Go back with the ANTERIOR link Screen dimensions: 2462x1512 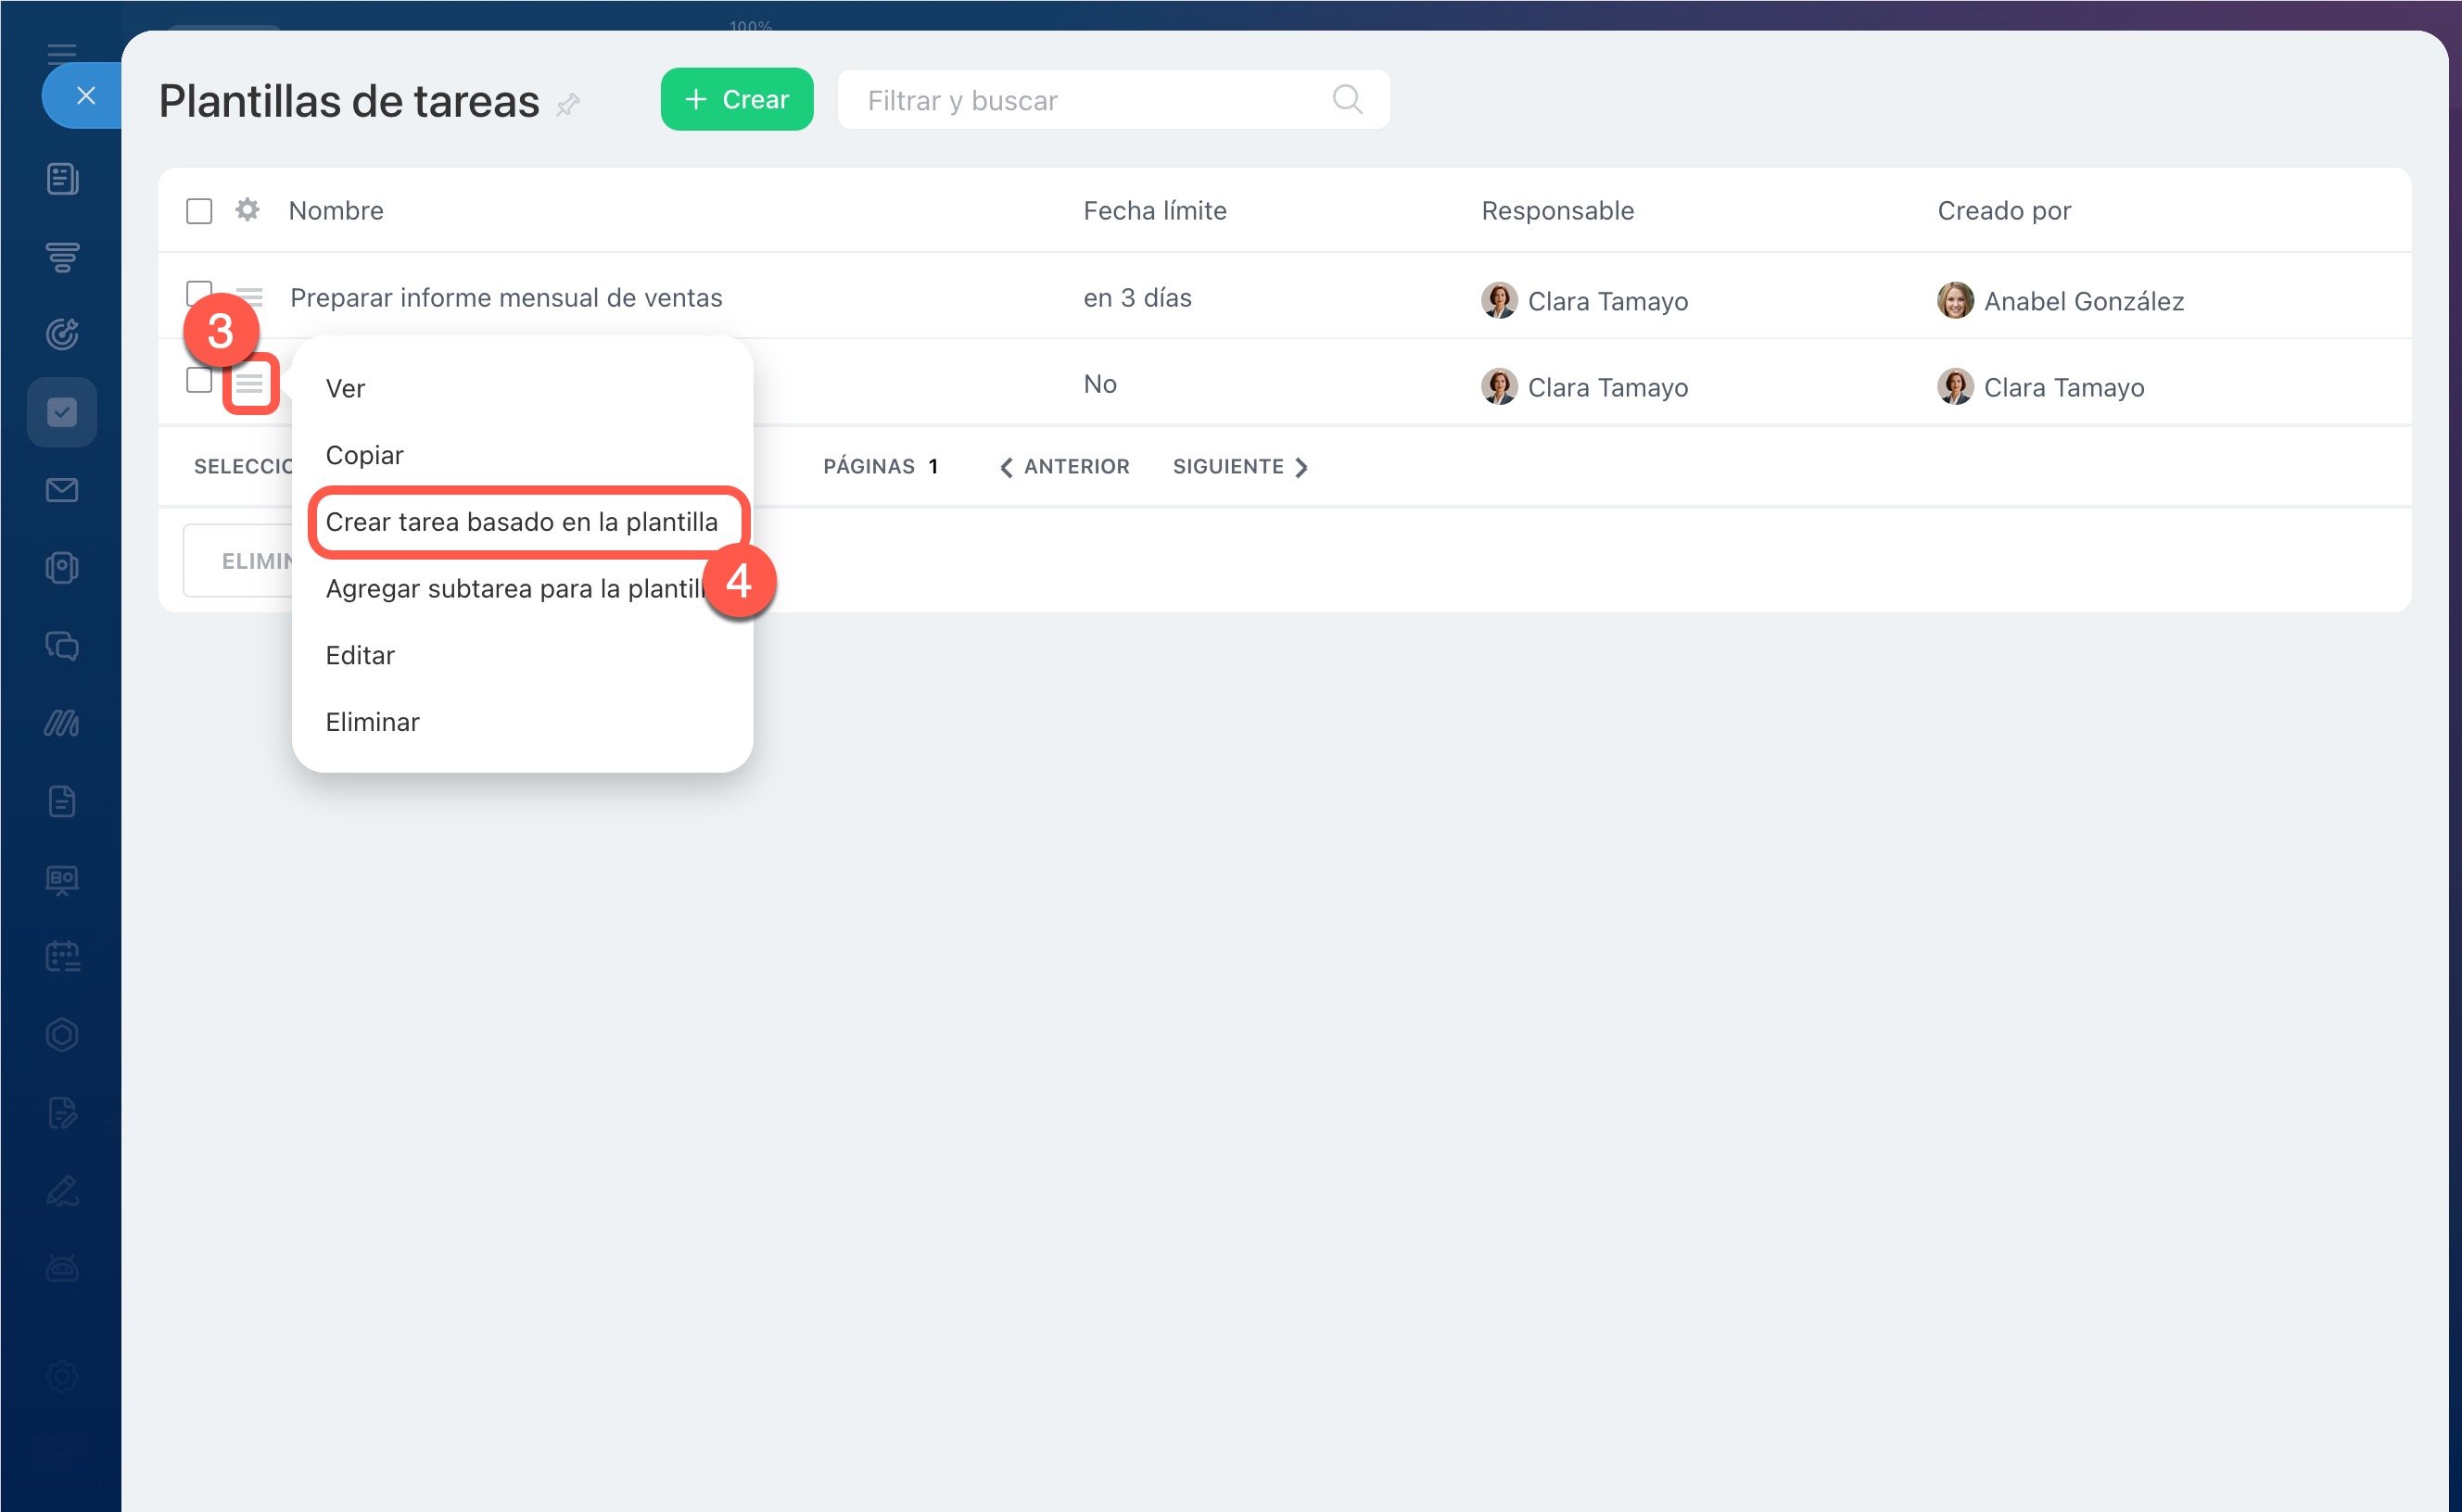click(x=1064, y=467)
